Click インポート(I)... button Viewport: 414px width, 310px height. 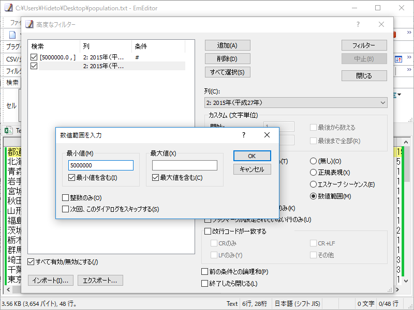point(50,280)
